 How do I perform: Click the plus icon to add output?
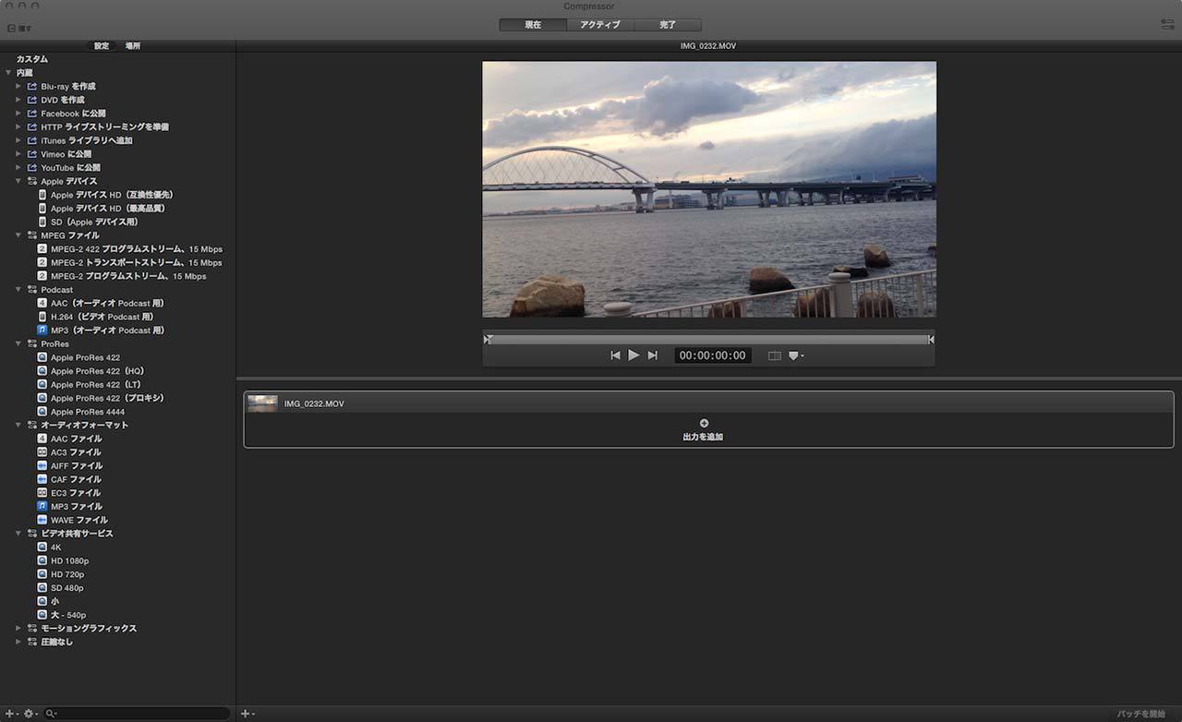(704, 423)
